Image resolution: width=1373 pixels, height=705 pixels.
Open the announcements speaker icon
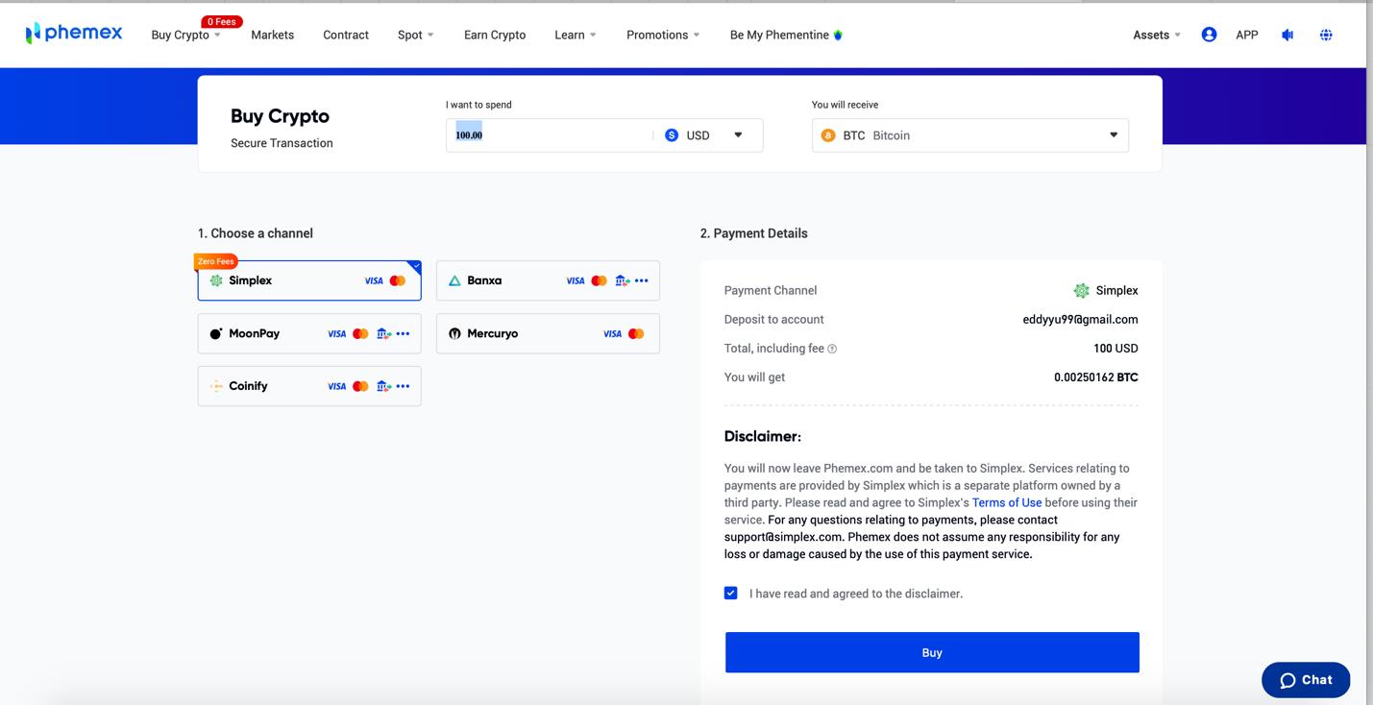tap(1287, 35)
